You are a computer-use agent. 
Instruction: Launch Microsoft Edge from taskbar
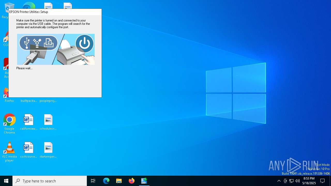click(106, 181)
